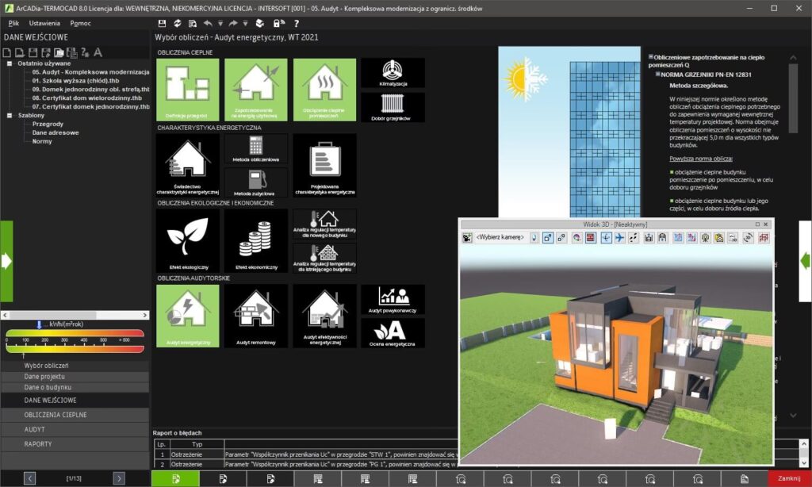Image resolution: width=812 pixels, height=487 pixels.
Task: Choose the Audyt remontowy tile
Action: tap(255, 315)
